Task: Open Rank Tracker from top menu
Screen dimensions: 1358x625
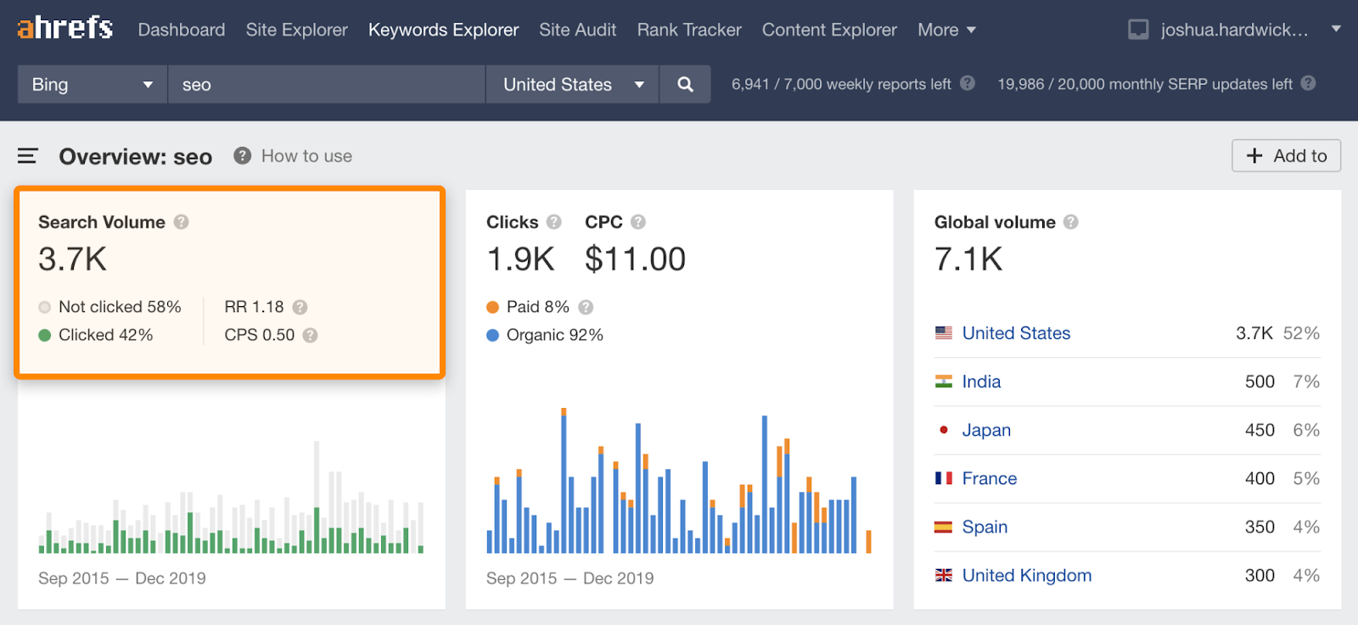Action: click(689, 30)
